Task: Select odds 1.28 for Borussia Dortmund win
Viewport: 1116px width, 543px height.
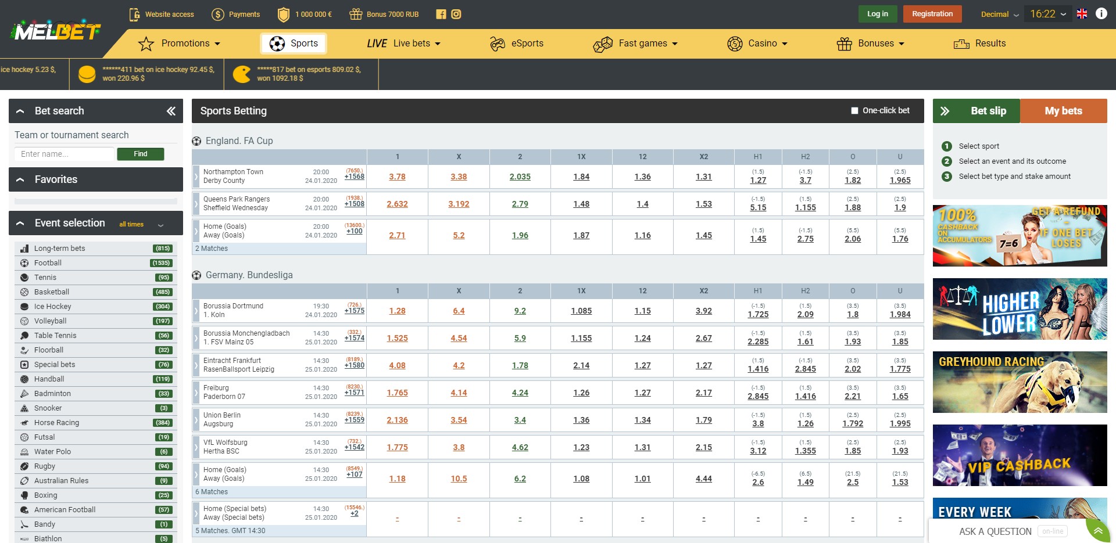Action: click(x=398, y=311)
